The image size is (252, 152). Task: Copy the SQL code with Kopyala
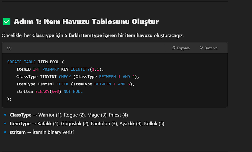tap(181, 48)
